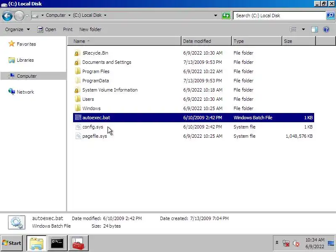The width and height of the screenshot is (336, 252).
Task: Click the magnifier search icon
Action: [331, 16]
